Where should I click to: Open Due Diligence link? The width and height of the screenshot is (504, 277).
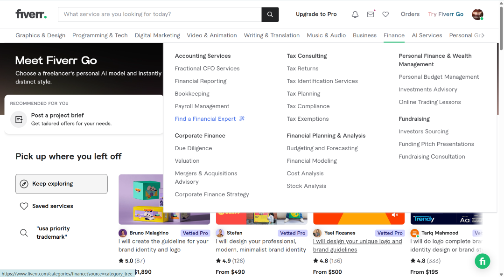193,148
